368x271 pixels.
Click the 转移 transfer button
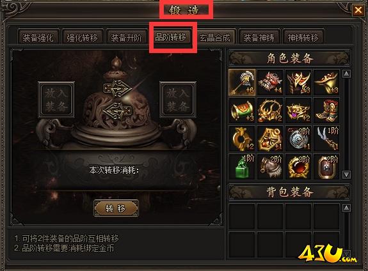point(116,208)
